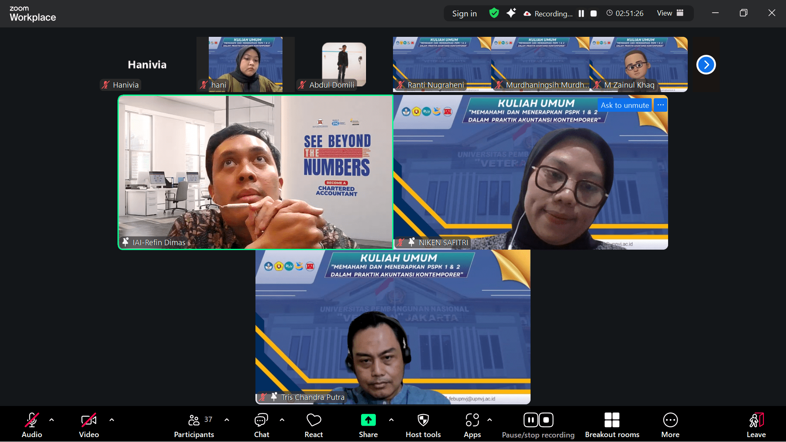Click the Sign in link
This screenshot has height=442, width=786.
tap(464, 14)
